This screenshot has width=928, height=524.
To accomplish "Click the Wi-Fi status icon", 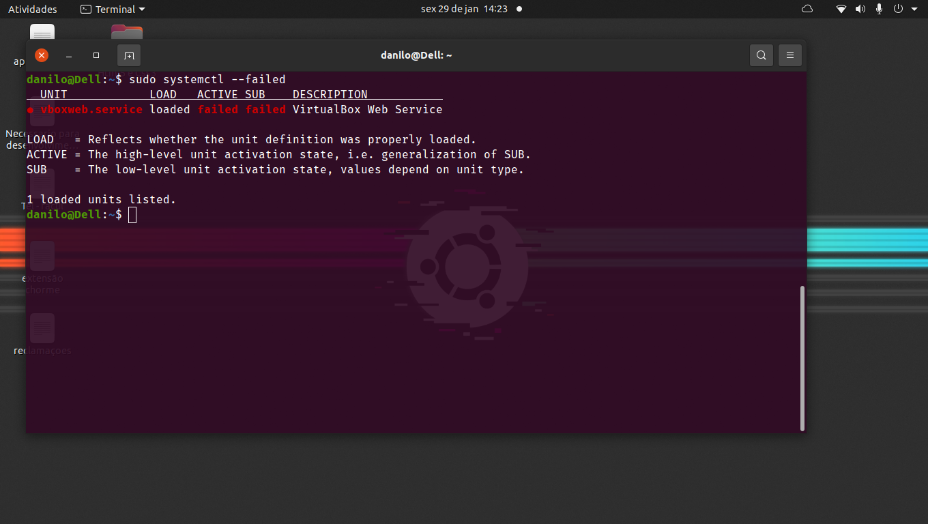I will (x=841, y=9).
